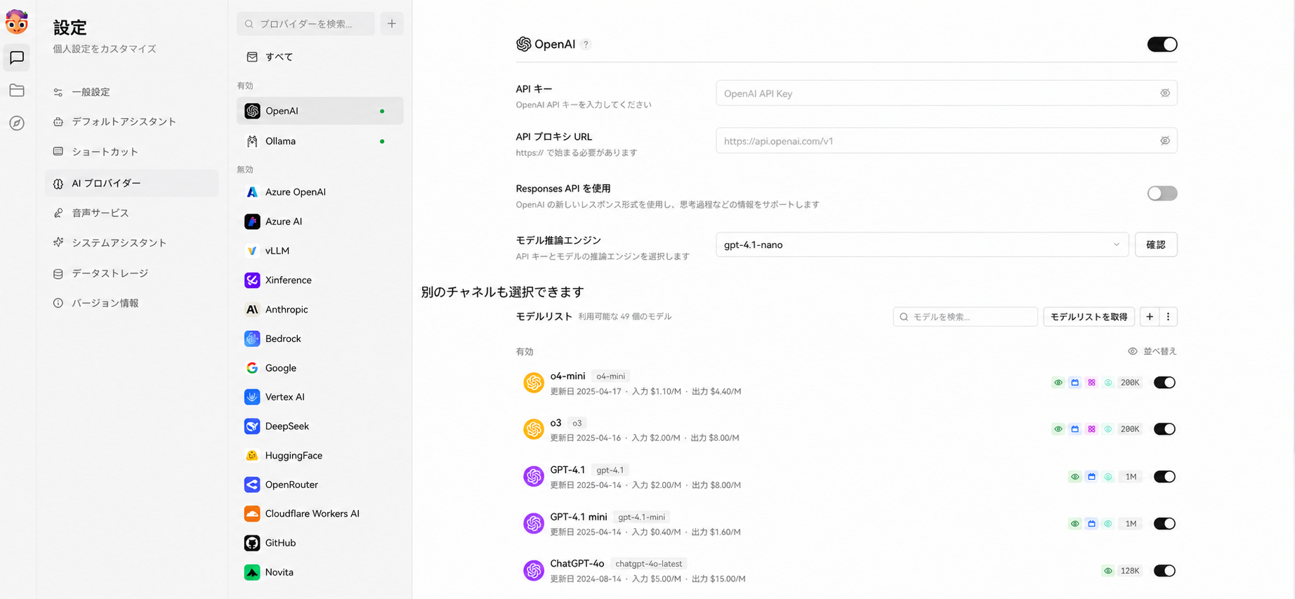1295x599 pixels.
Task: Open バージョン情報 settings section
Action: click(132, 303)
